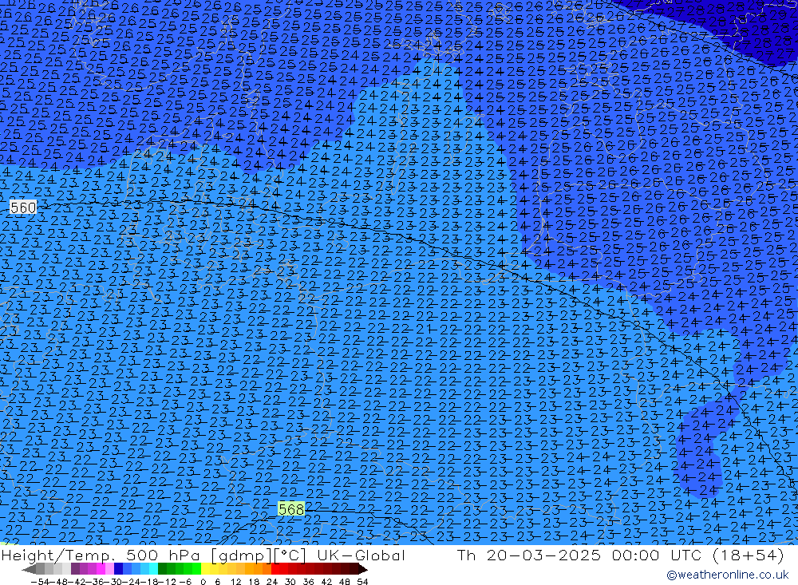Click the 'Height/Temp. 500 hPa' title text
The height and width of the screenshot is (585, 798).
point(101,555)
